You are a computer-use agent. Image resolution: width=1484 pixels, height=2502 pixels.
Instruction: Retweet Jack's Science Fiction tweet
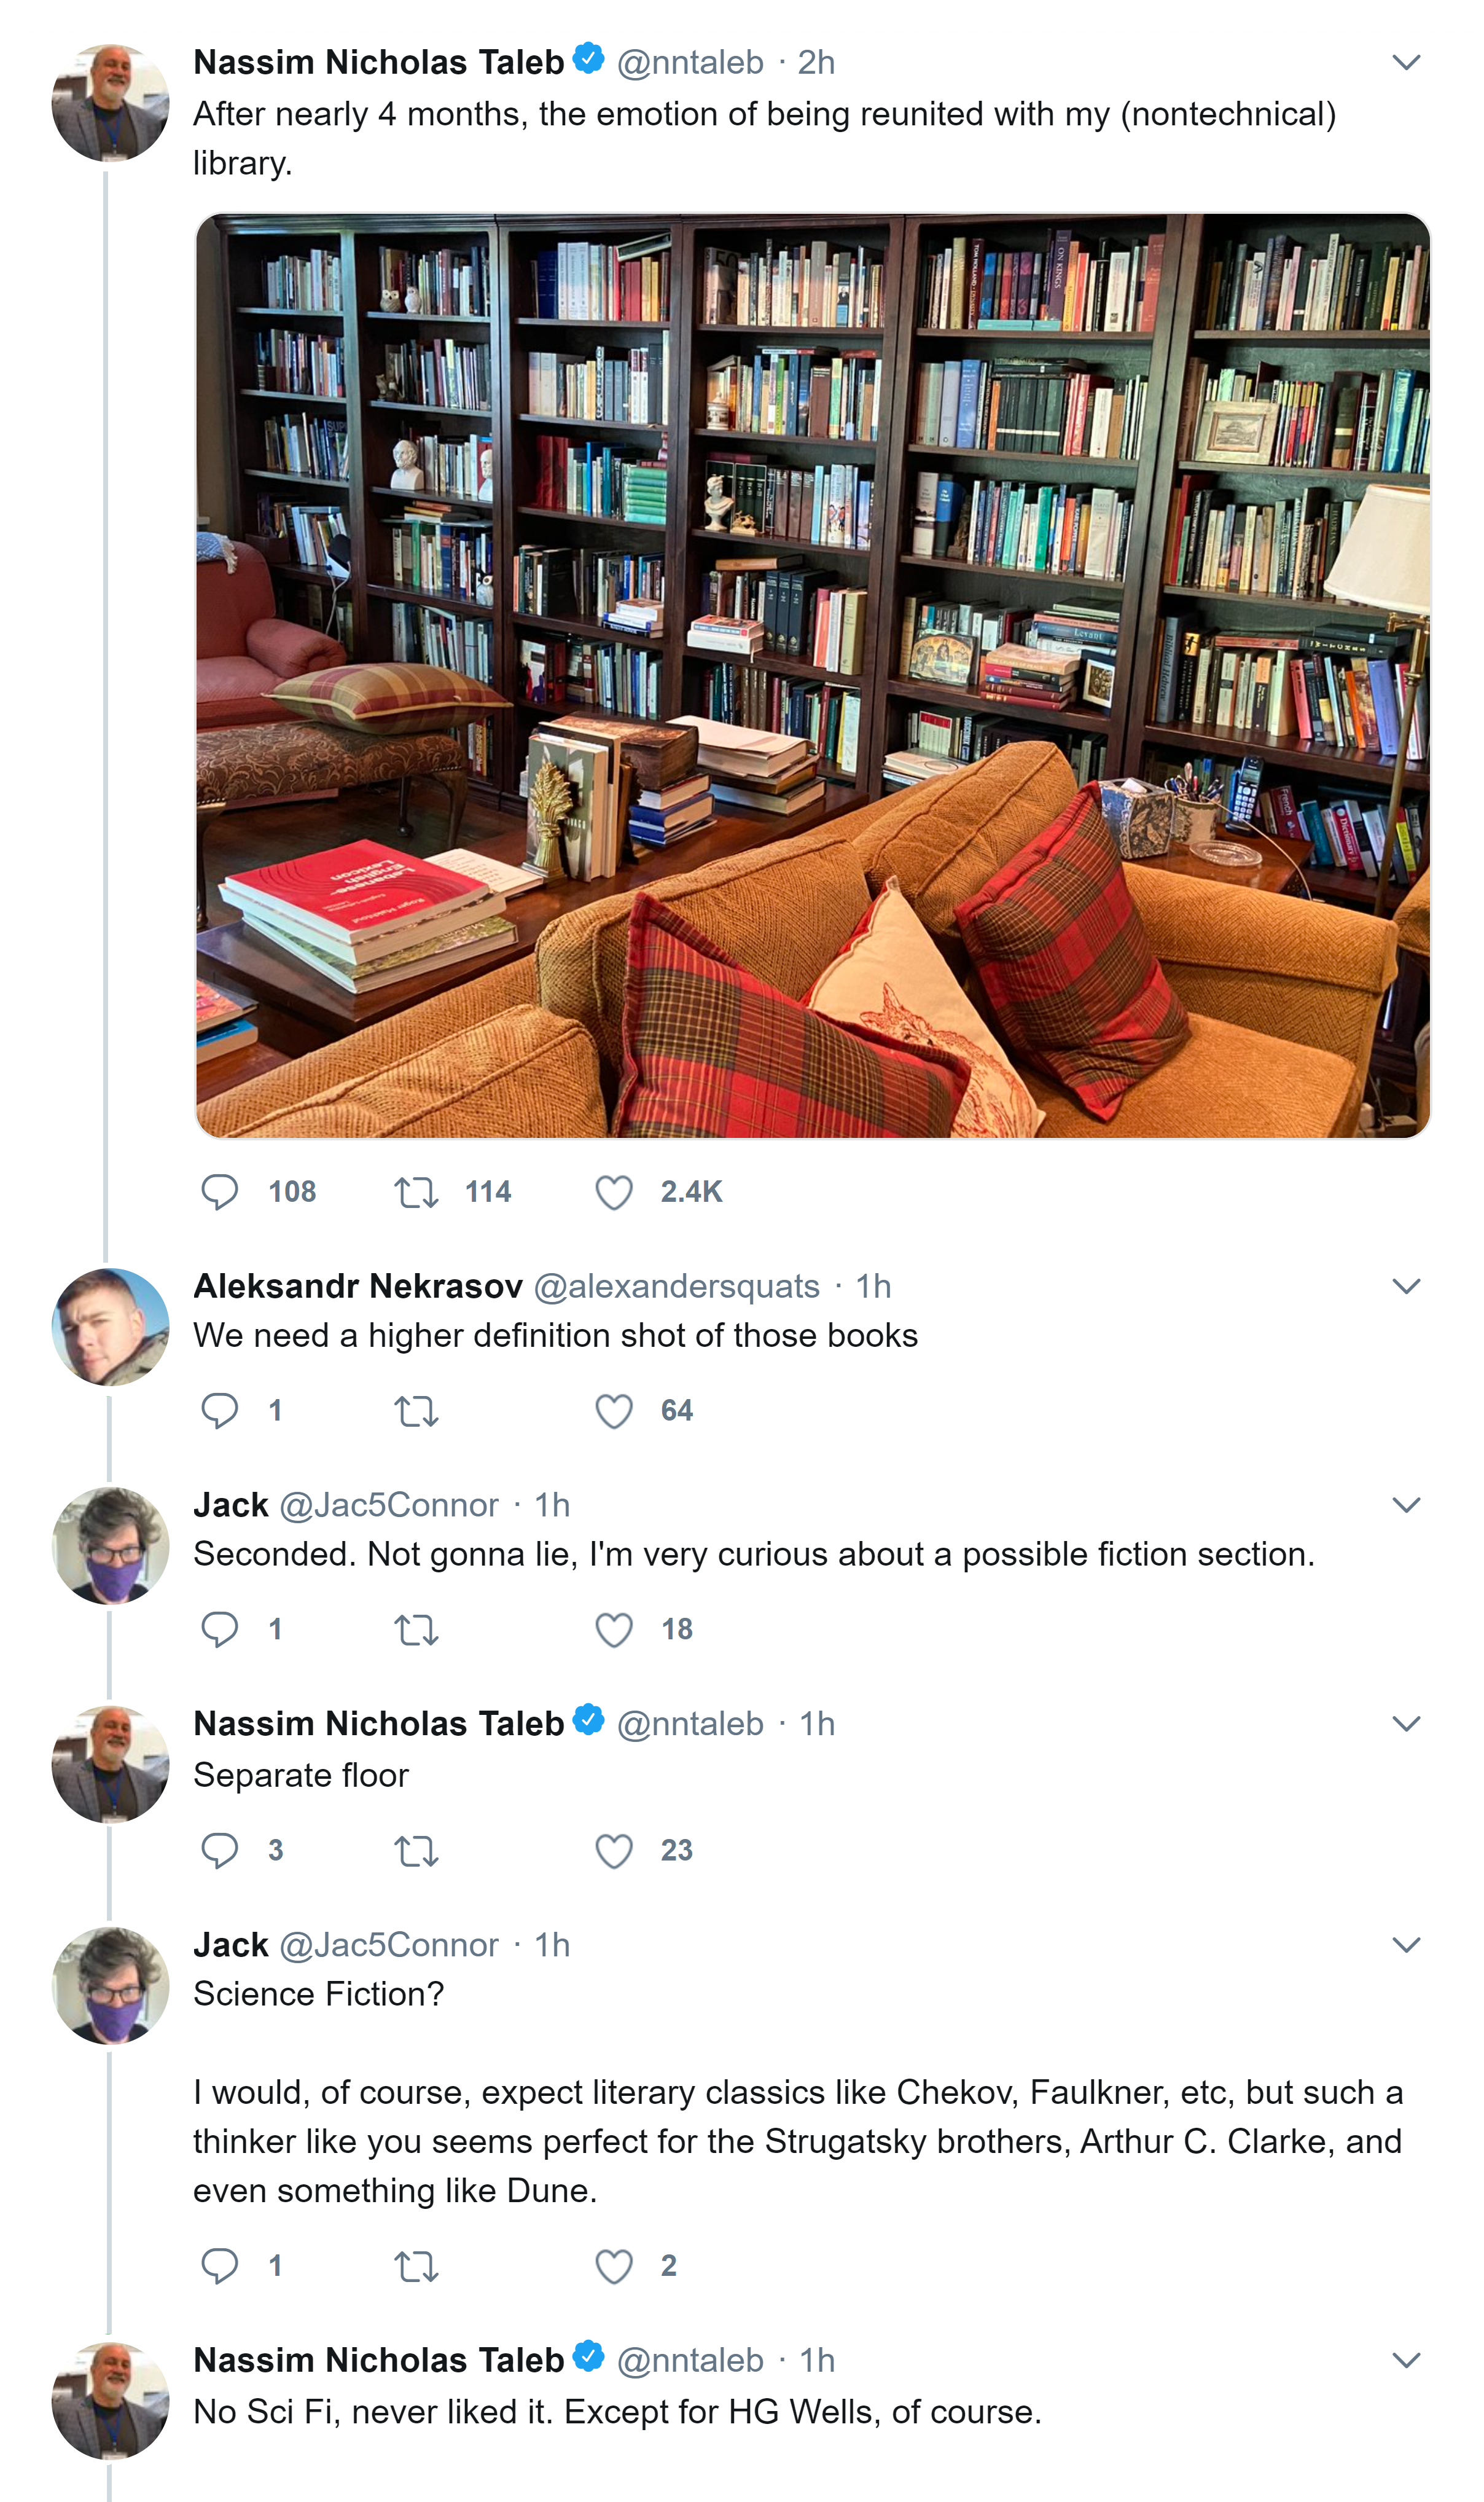coord(416,2266)
